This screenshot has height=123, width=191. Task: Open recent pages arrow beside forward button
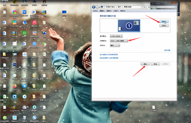[100, 7]
